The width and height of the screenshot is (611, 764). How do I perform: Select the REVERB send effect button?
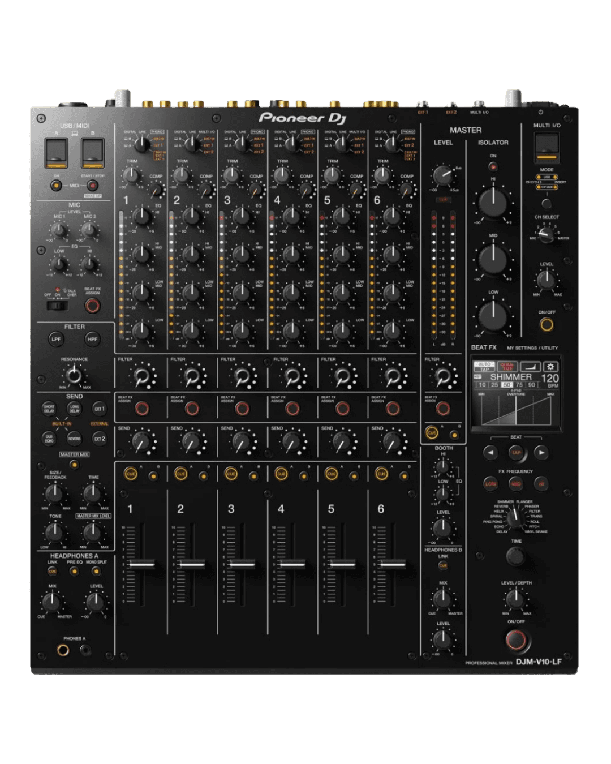coord(74,438)
